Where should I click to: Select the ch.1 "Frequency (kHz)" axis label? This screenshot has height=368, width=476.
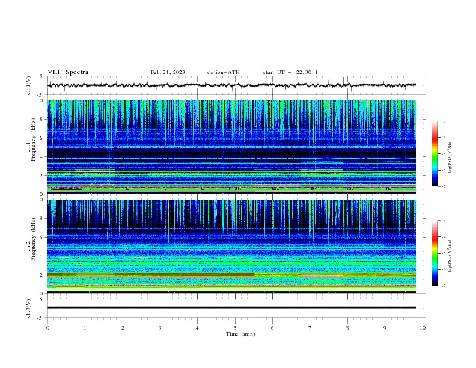click(33, 140)
